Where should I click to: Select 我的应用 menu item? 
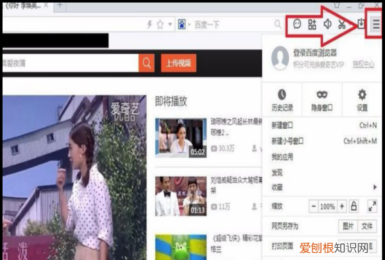(323, 157)
